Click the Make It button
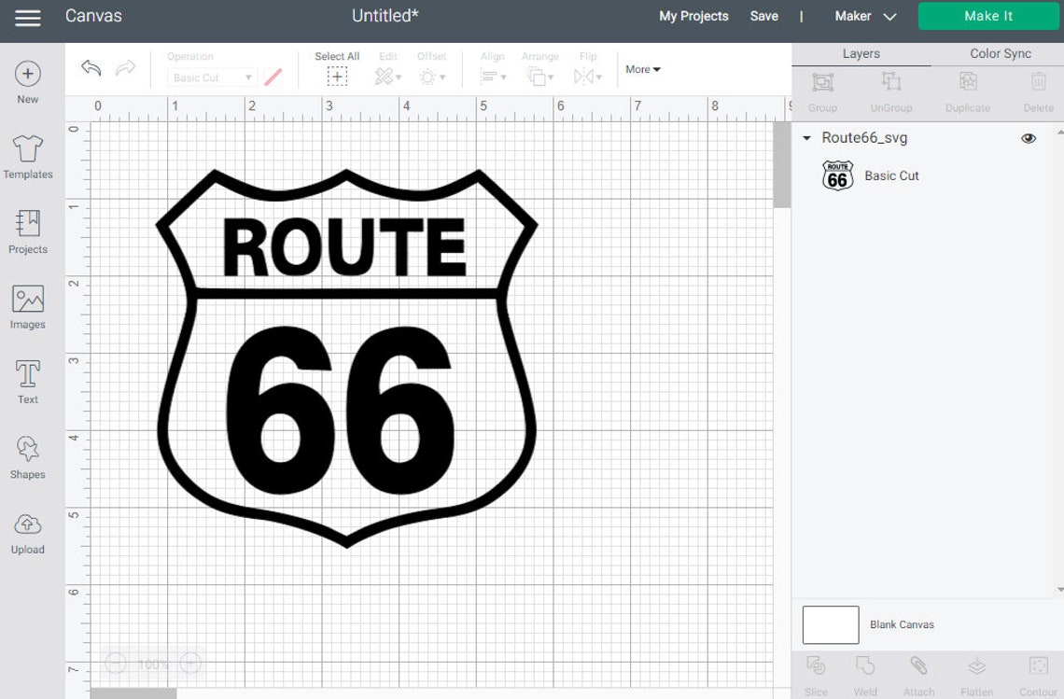Viewport: 1064px width, 699px height. click(x=987, y=16)
